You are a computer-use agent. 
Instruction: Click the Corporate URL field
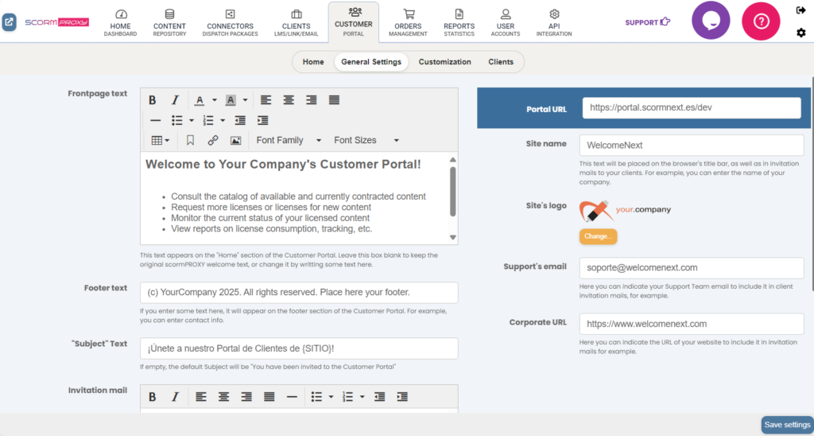[x=692, y=325]
